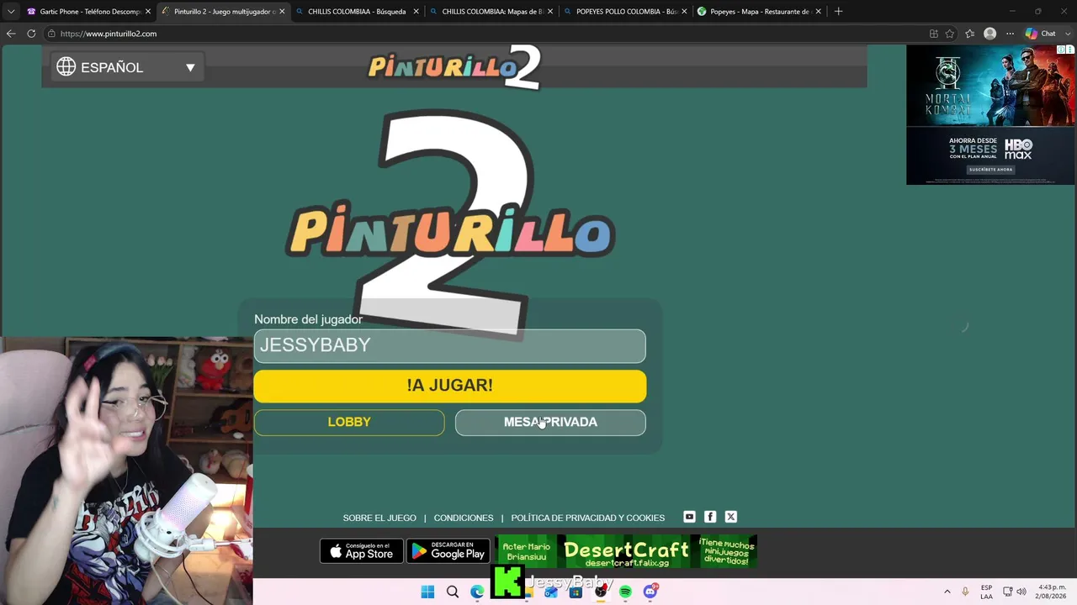Open Discord from the taskbar
Screen dimensions: 1077x605
pos(650,592)
